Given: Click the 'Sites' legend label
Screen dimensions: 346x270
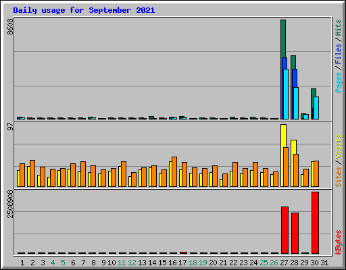Looking at the screenshot, I should coord(339,177).
